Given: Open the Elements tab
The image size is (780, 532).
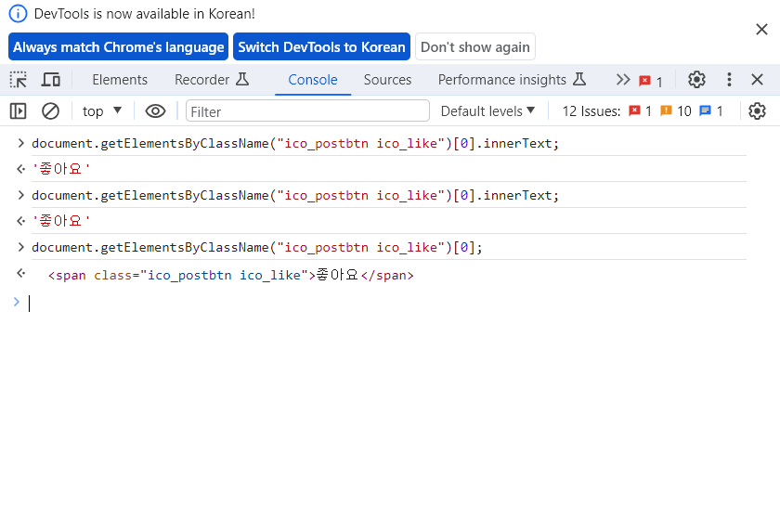Looking at the screenshot, I should tap(120, 80).
